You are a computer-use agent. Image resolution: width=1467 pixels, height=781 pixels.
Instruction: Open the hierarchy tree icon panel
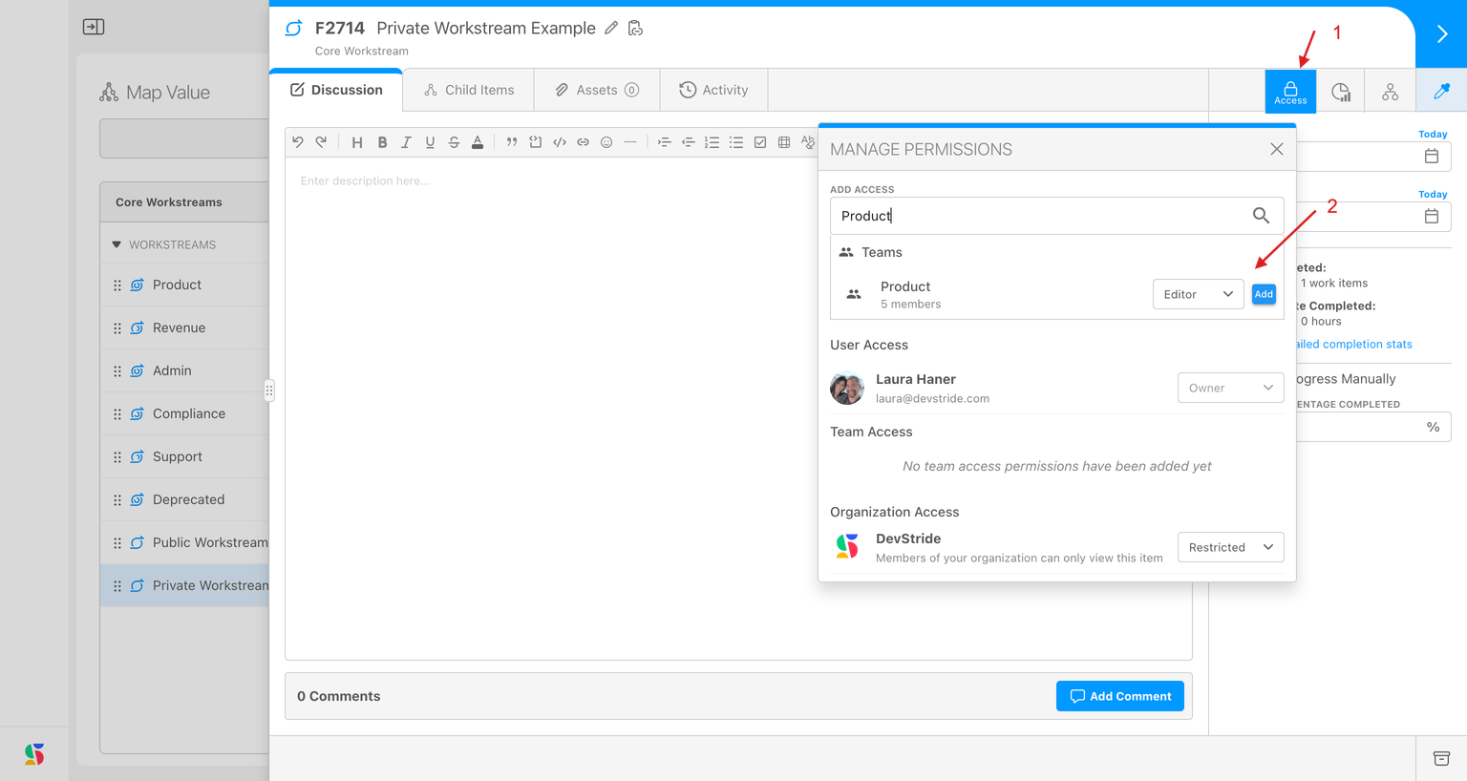(1390, 92)
